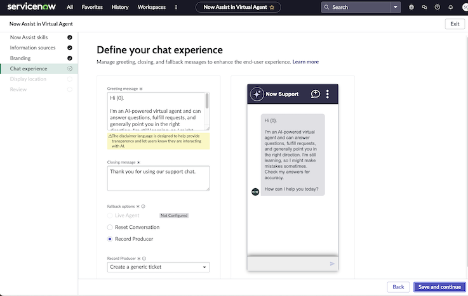Focus the global Search field
468x296 pixels.
pyautogui.click(x=356, y=7)
